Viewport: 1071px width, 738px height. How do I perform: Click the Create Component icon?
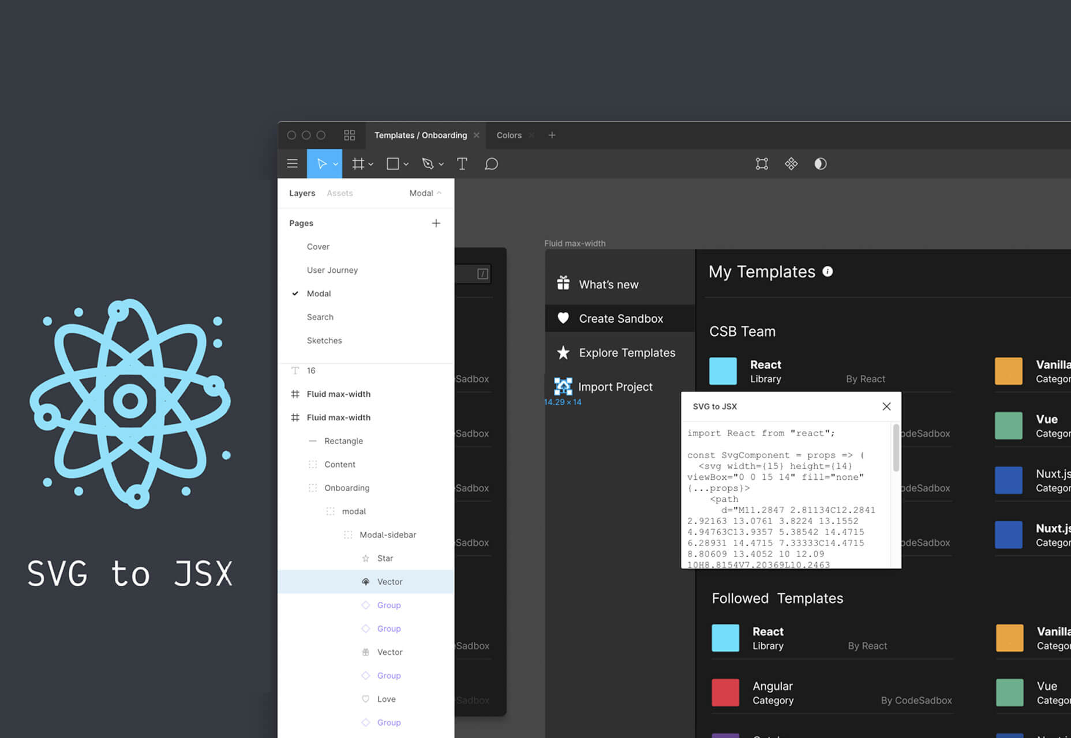tap(791, 164)
